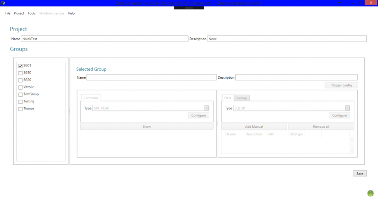The height and width of the screenshot is (201, 378).
Task: Click the Trigger config button
Action: pyautogui.click(x=341, y=85)
